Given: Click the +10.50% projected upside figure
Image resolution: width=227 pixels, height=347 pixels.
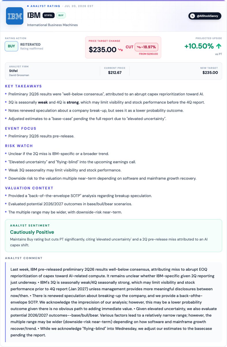Looking at the screenshot, I should click(199, 46).
